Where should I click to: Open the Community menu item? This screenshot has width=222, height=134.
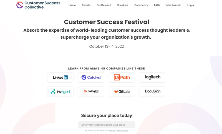point(141,5)
